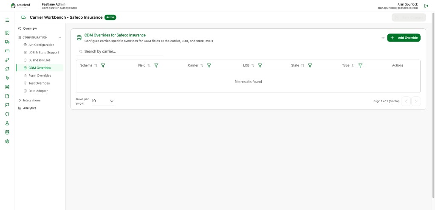
Task: Click the alan.spurlock@goosehead.com email
Action: pyautogui.click(x=398, y=8)
